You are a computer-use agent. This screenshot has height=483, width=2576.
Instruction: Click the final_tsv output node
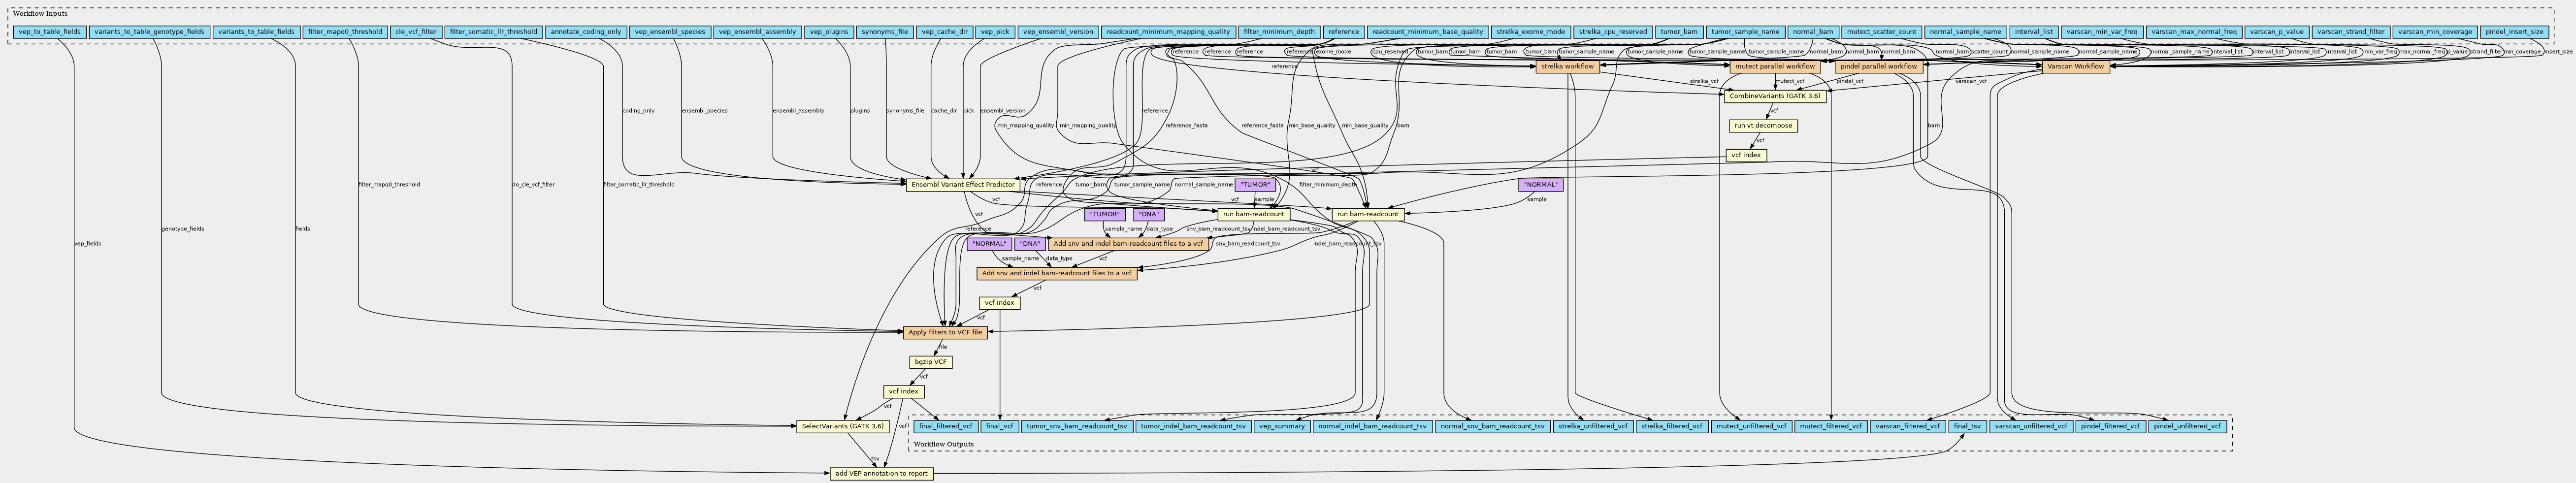1966,426
